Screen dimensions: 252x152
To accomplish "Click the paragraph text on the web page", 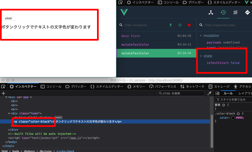I will [46, 27].
